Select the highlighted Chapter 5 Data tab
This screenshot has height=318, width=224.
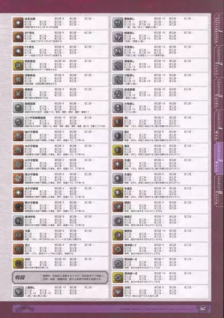[x=219, y=158]
